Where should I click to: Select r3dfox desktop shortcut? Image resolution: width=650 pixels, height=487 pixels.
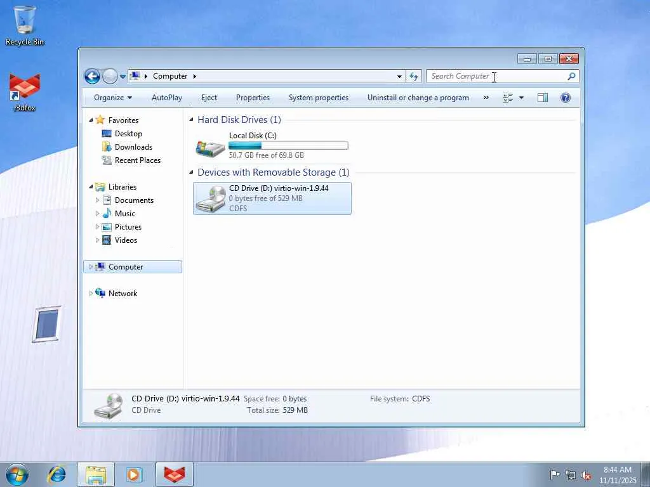coord(25,93)
